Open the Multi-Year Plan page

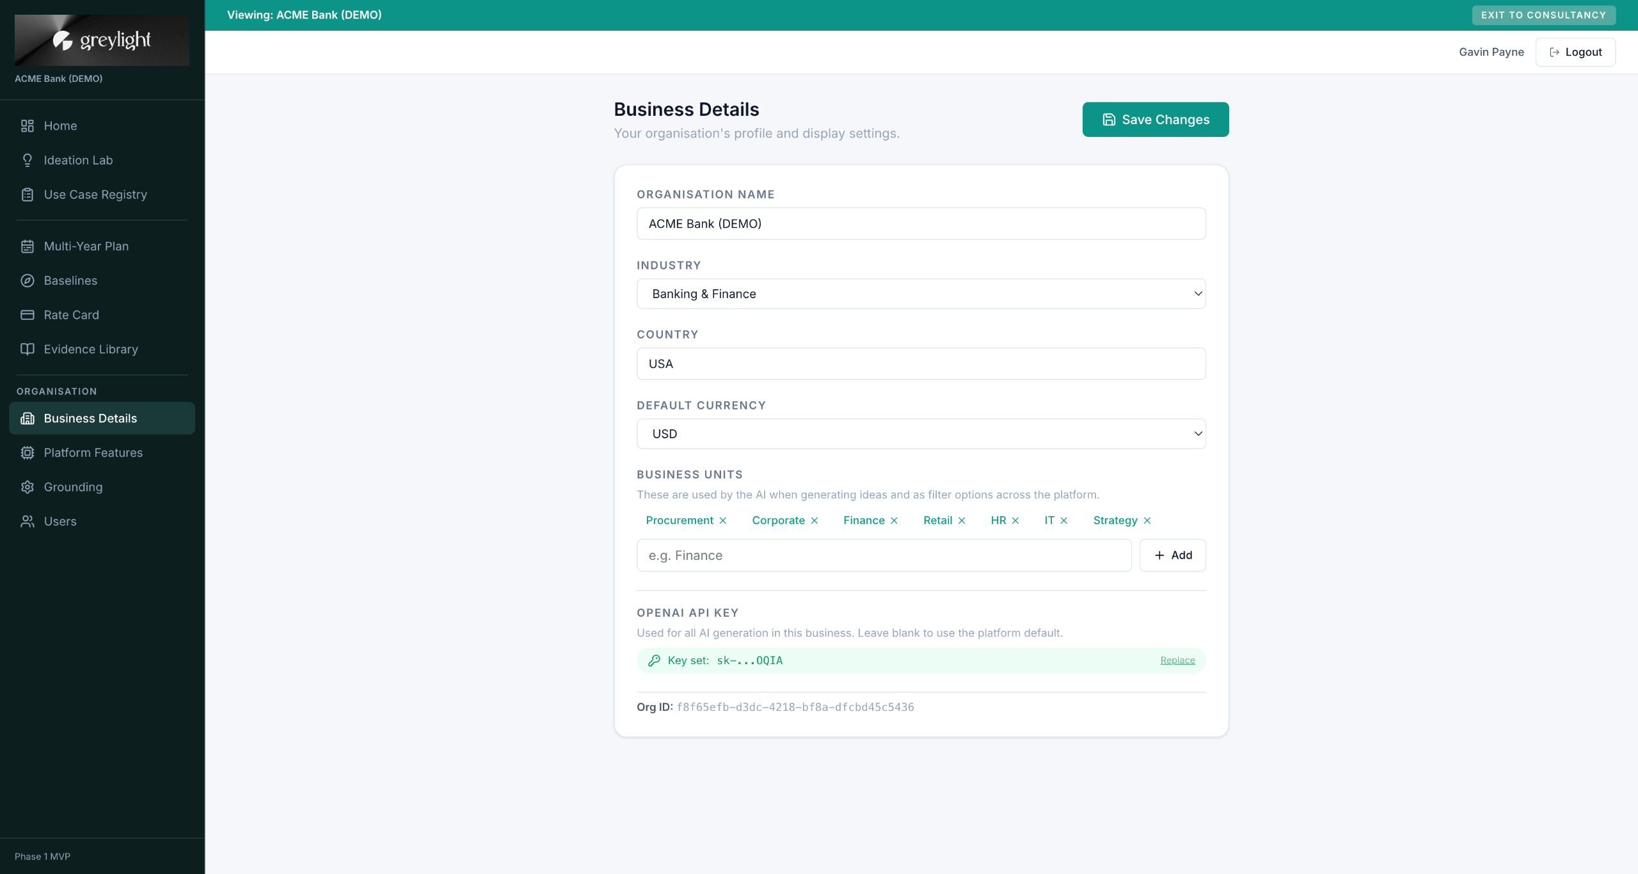click(86, 246)
